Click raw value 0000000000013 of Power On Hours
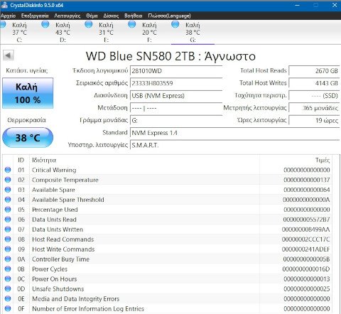This screenshot has height=314, width=341. [307, 279]
